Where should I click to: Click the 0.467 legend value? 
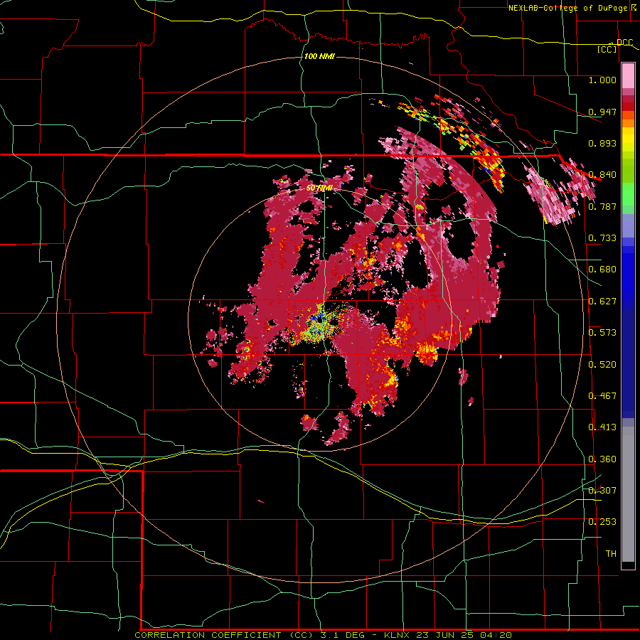pos(602,396)
